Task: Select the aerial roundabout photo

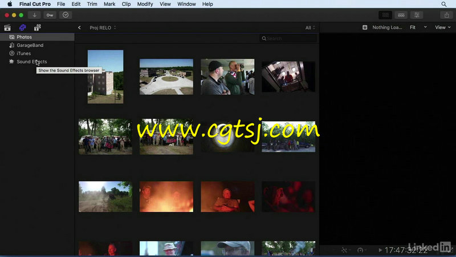Action: coord(166,77)
